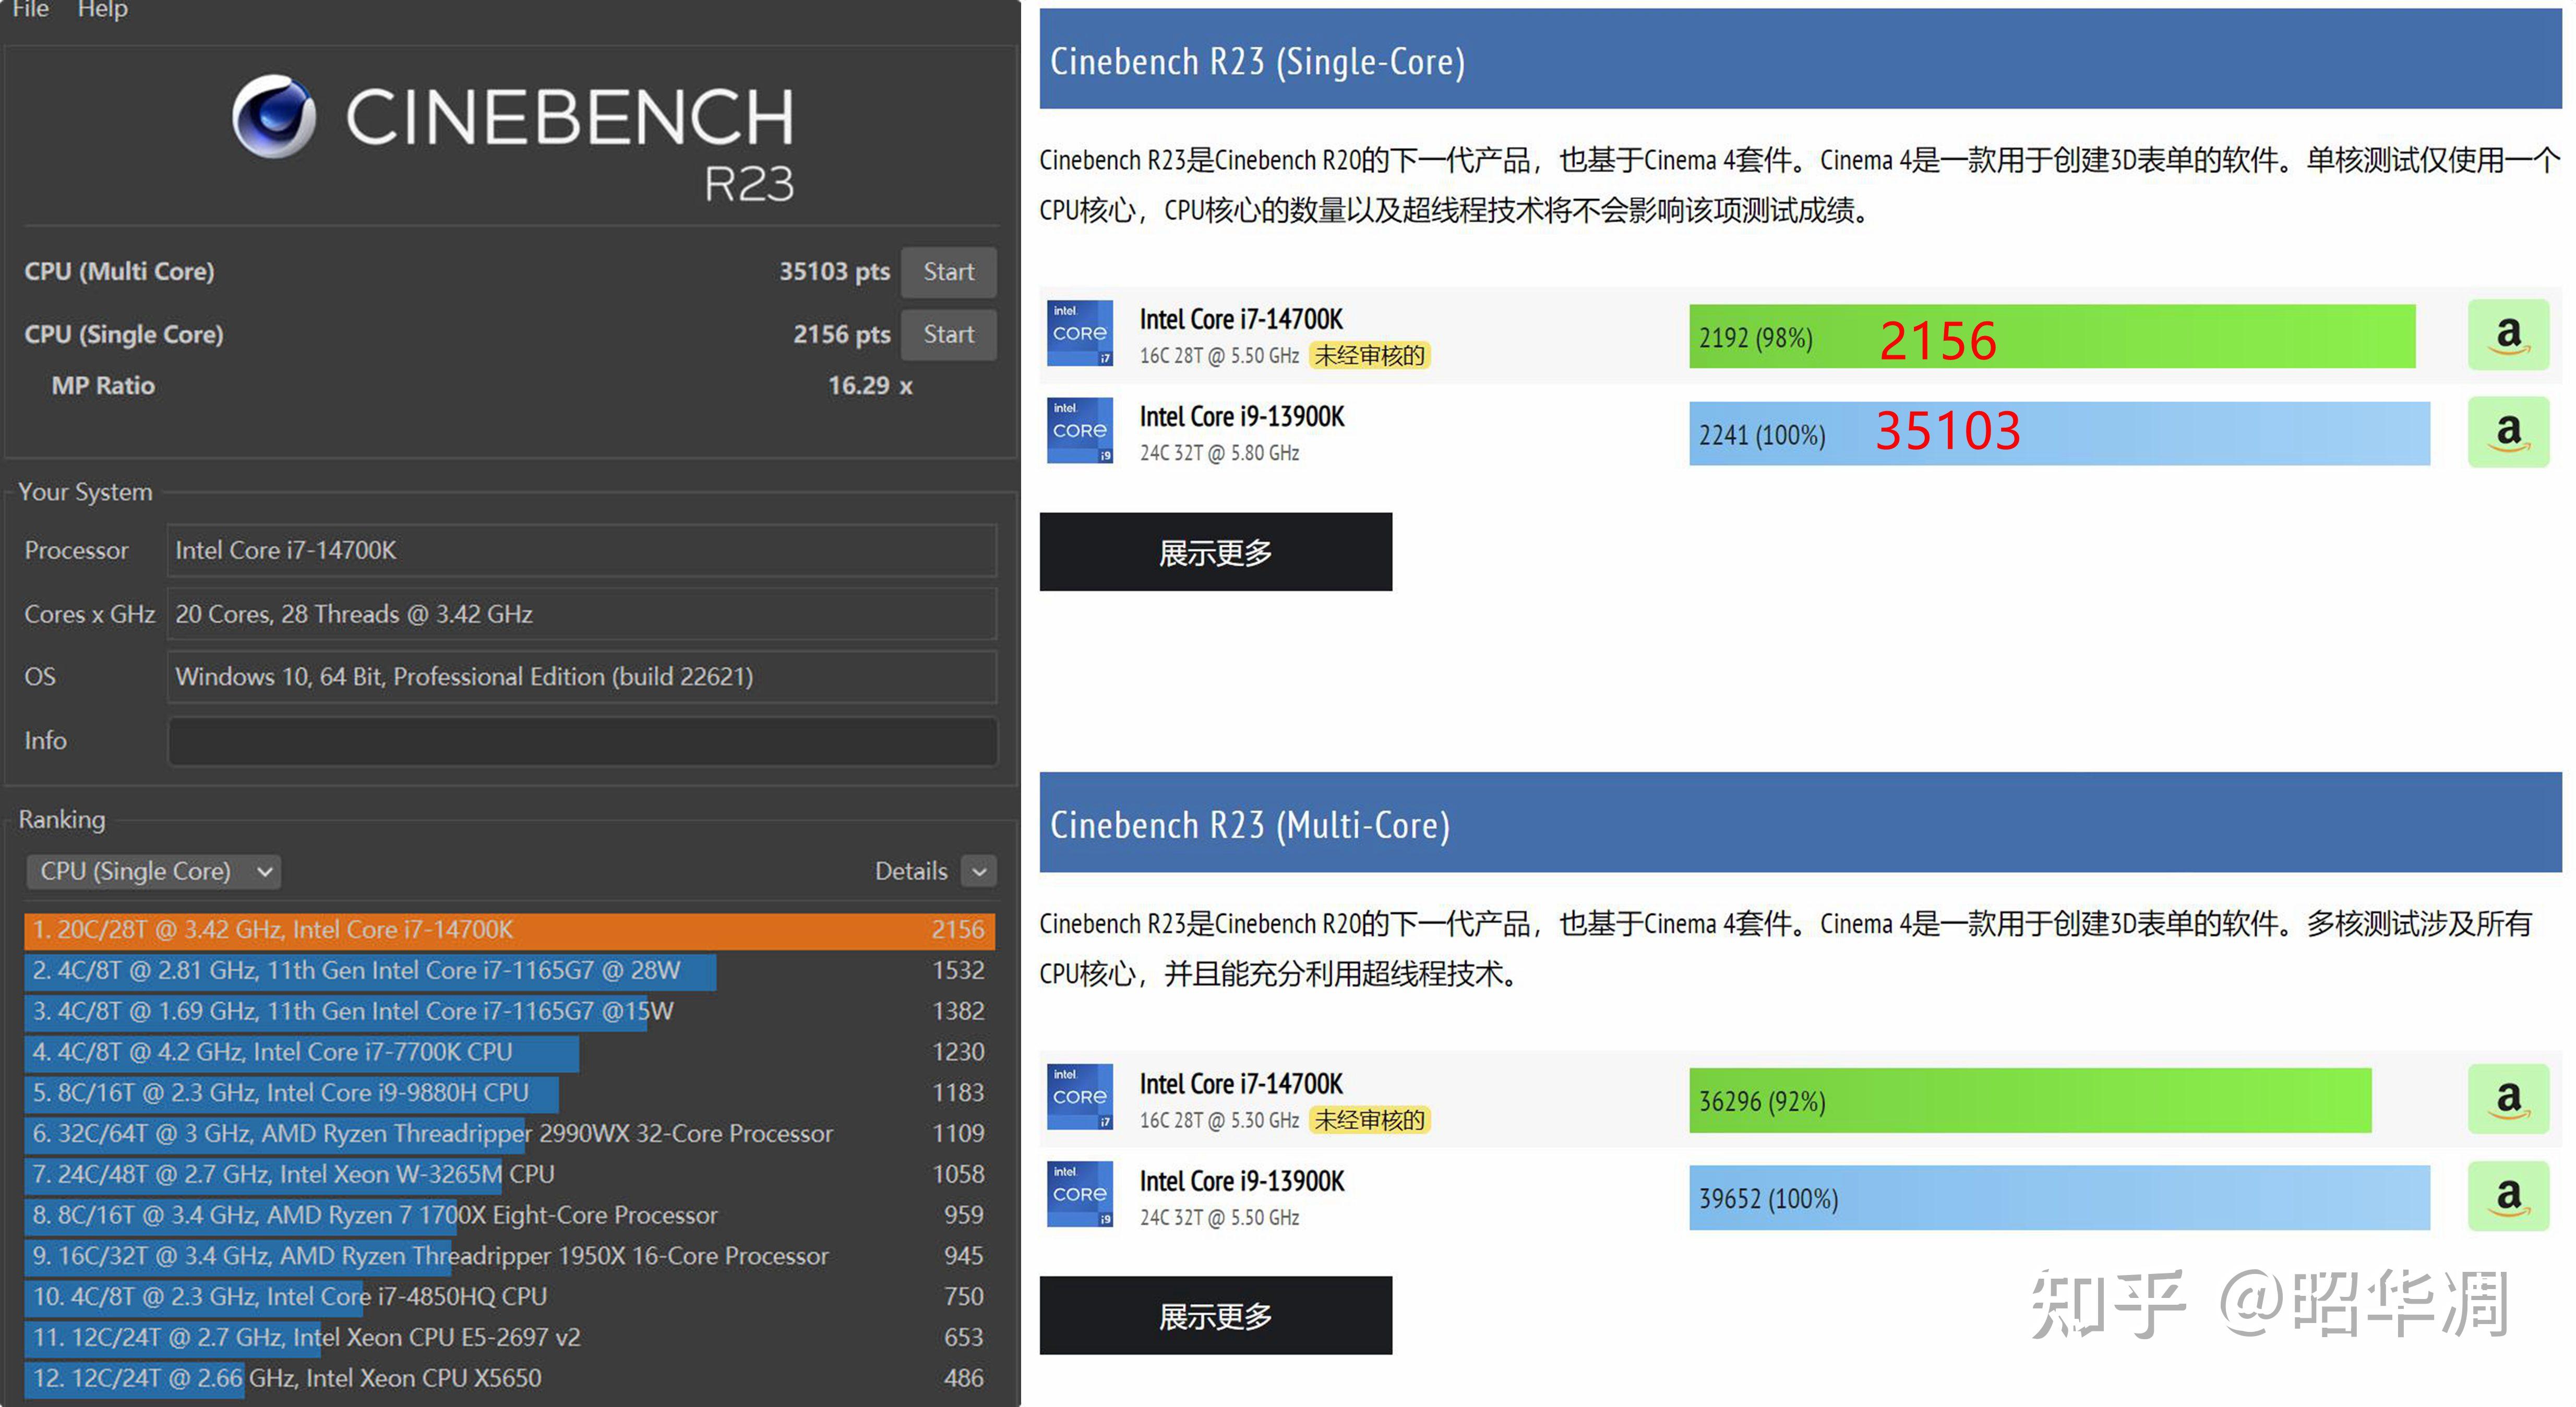This screenshot has width=2576, height=1407.
Task: Open the File menu
Action: point(30,10)
